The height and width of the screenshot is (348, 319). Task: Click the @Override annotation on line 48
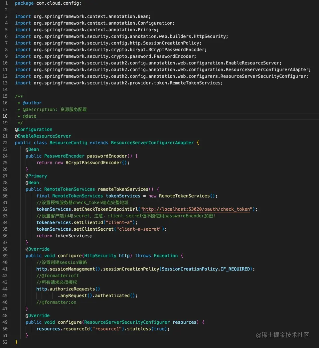[38, 316]
